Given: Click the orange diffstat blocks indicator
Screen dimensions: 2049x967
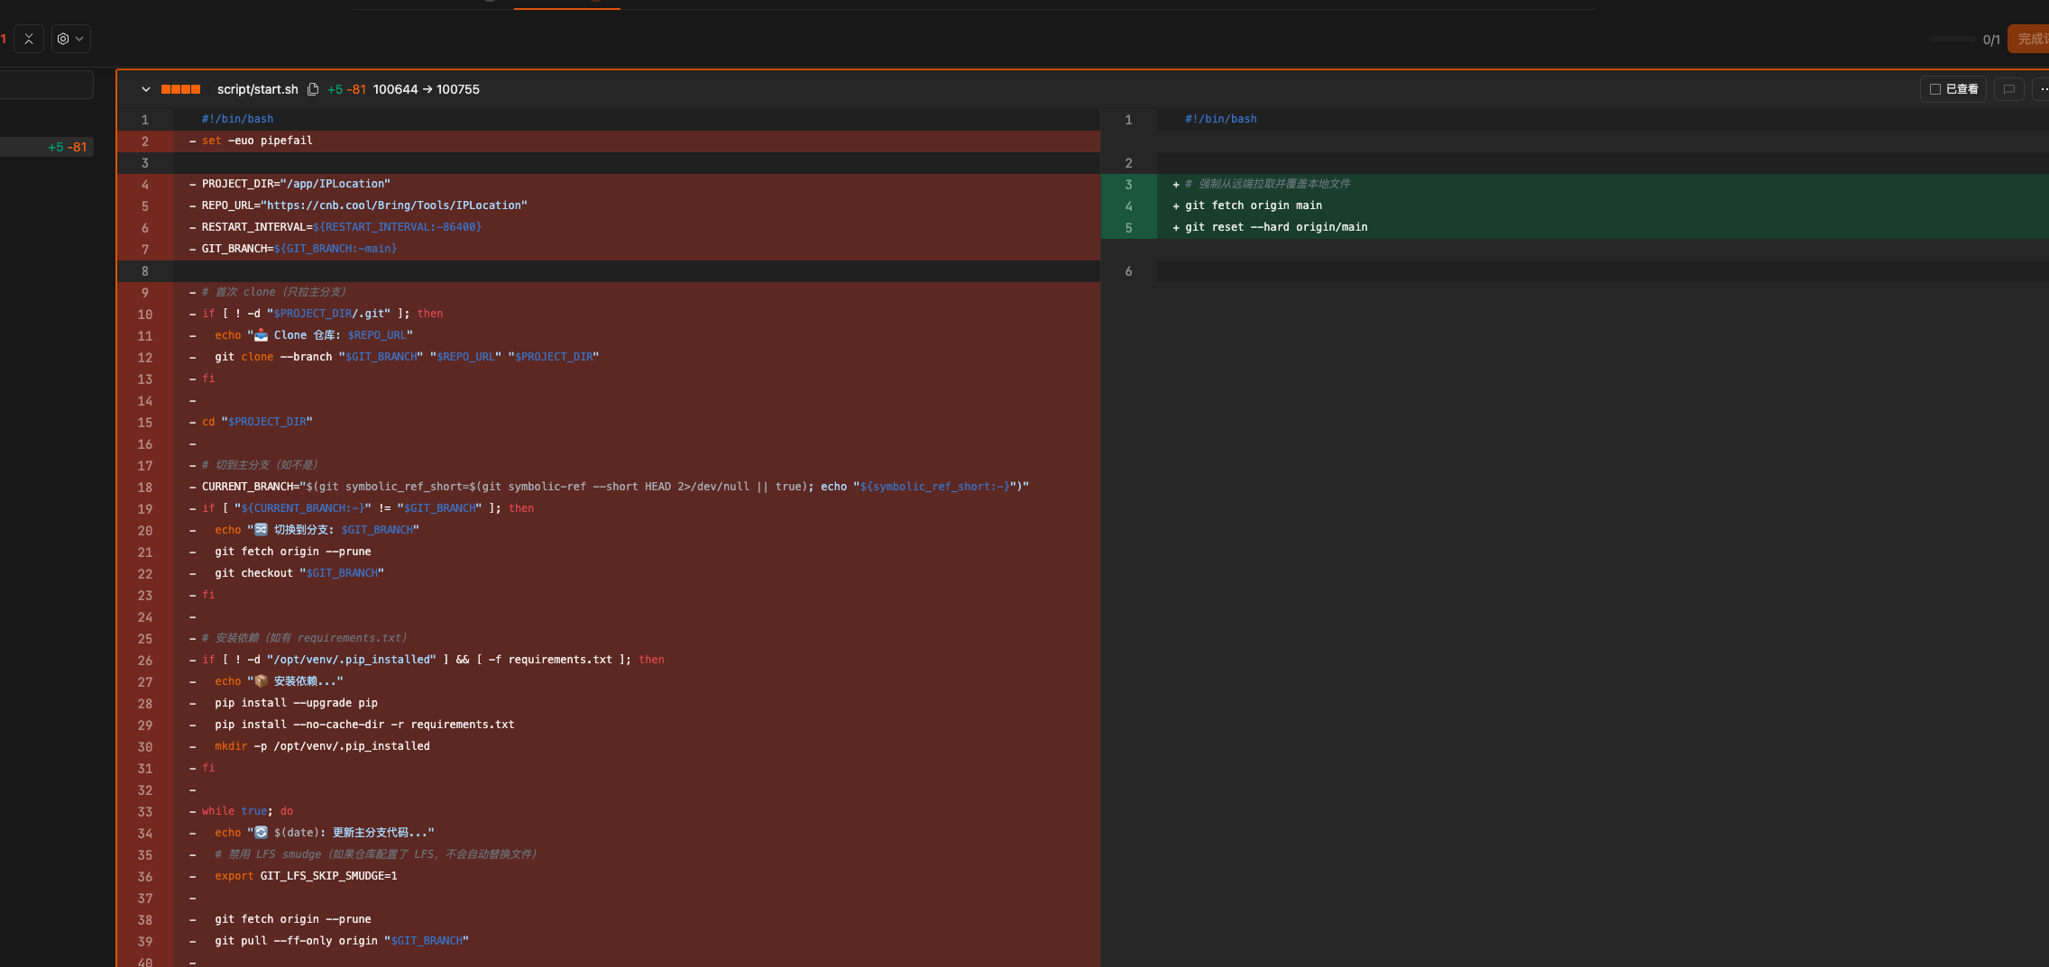Looking at the screenshot, I should pyautogui.click(x=180, y=89).
